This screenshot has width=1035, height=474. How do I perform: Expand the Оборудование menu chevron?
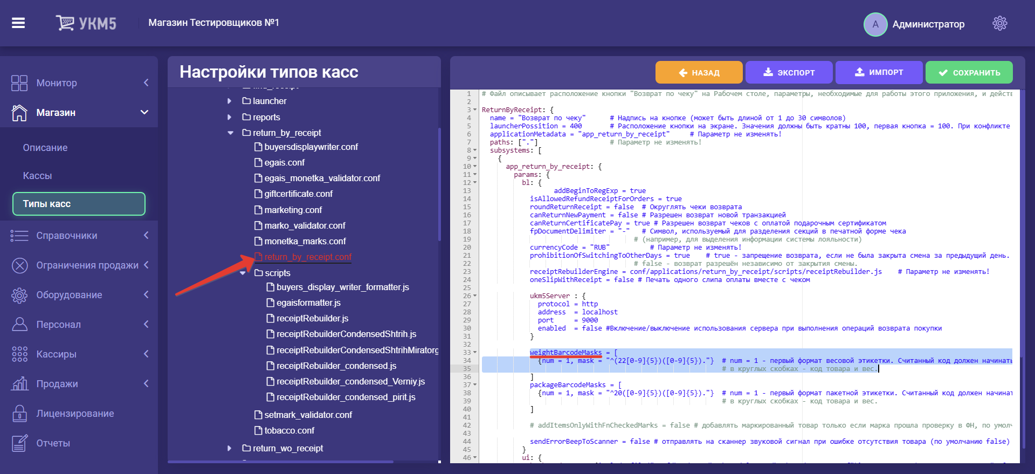point(146,294)
